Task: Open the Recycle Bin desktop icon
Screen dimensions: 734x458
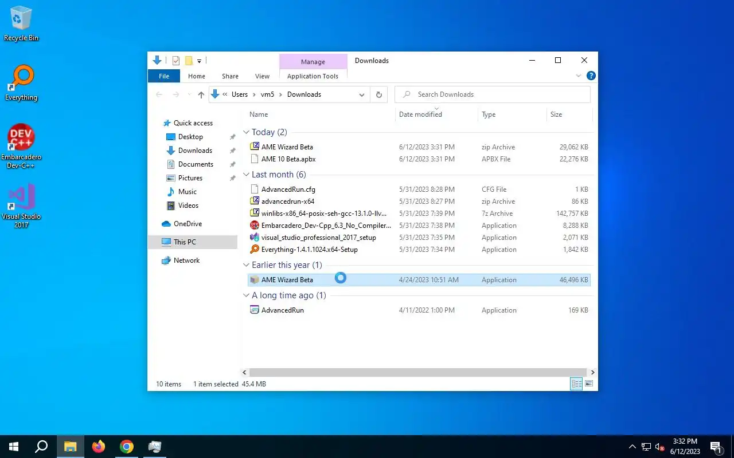Action: (x=21, y=24)
